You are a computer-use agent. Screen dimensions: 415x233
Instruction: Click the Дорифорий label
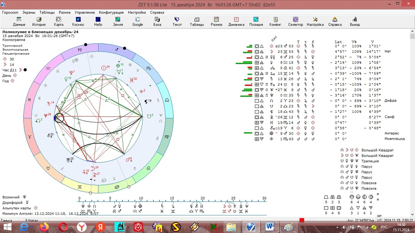click(12, 203)
